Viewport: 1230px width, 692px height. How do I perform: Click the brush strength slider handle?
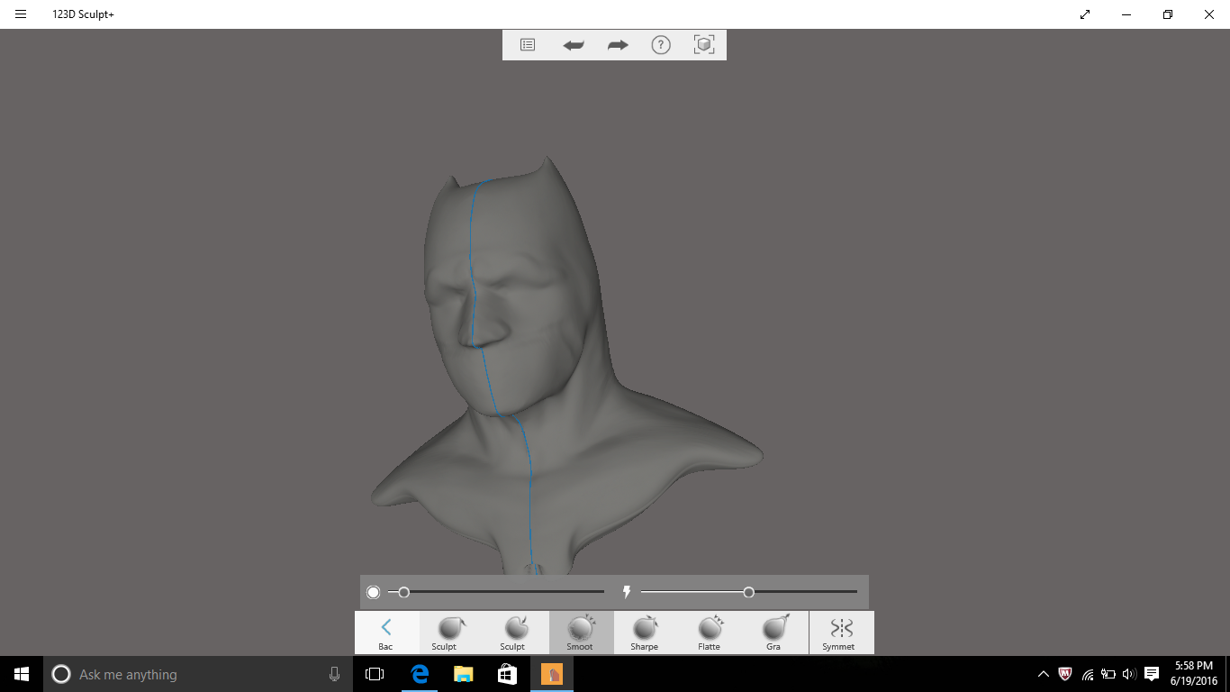coord(749,592)
